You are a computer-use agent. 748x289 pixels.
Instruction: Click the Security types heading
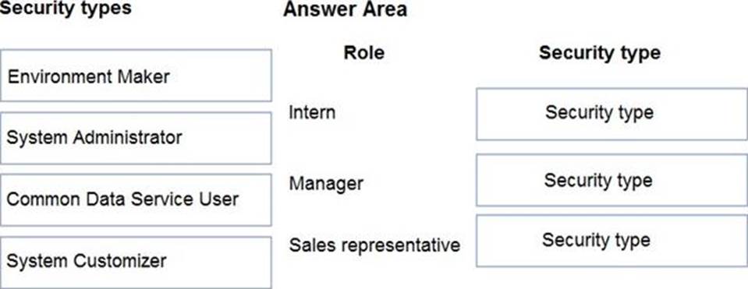66,8
